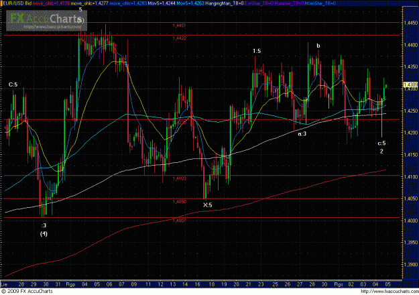Click the red 1,4103 support level label

tap(179, 178)
